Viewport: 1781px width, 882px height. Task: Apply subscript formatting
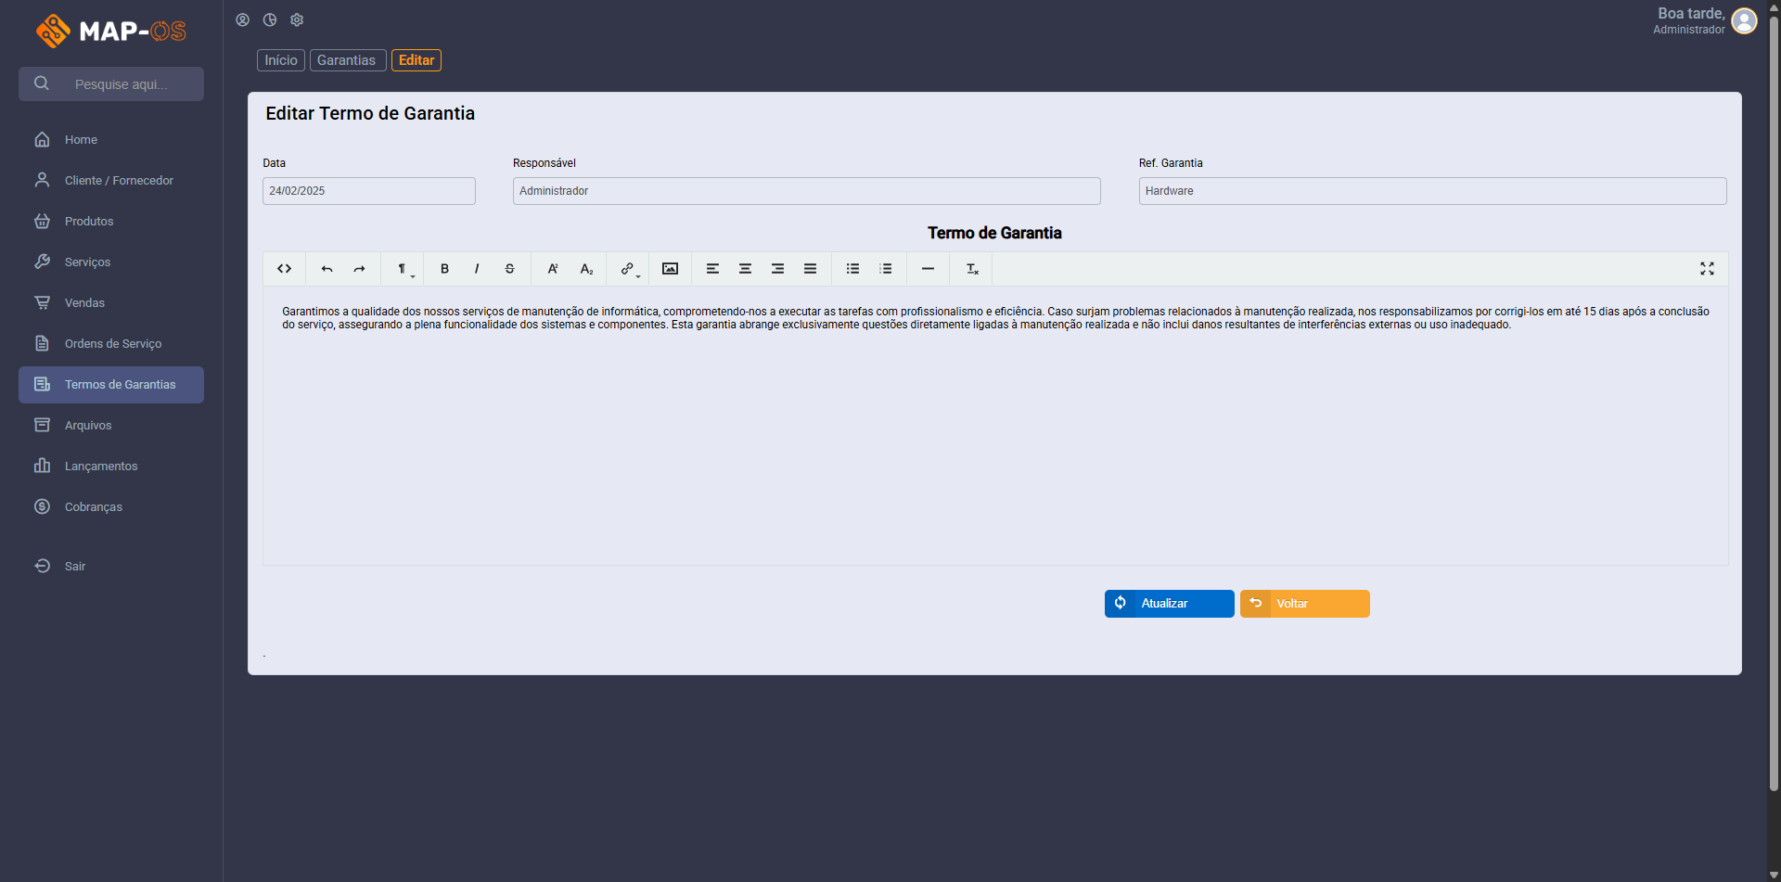coord(586,269)
